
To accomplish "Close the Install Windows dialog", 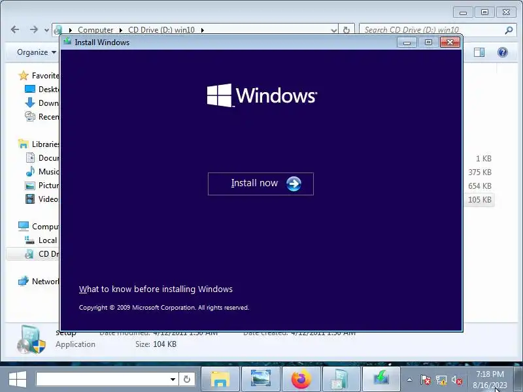I will click(x=450, y=42).
